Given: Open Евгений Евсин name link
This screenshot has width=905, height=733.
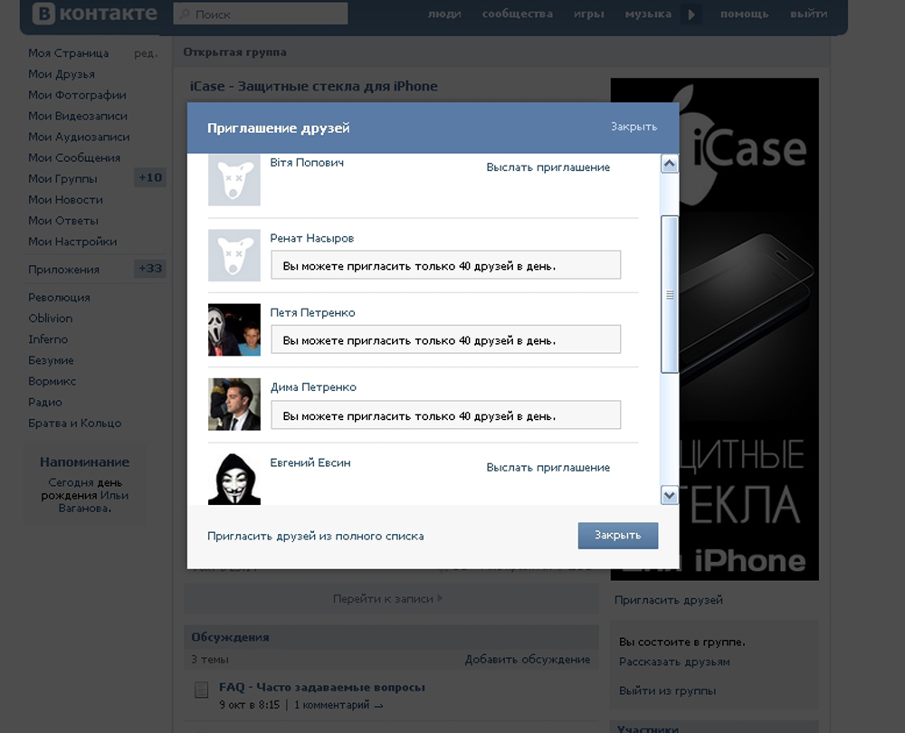Looking at the screenshot, I should point(310,462).
